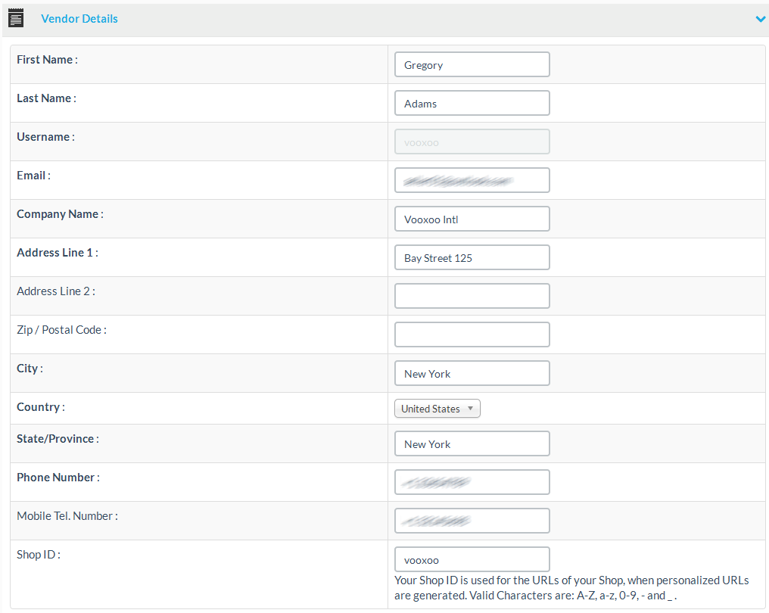Screen dimensions: 769x613
Task: Click the empty Address Line 2 field
Action: pos(472,297)
